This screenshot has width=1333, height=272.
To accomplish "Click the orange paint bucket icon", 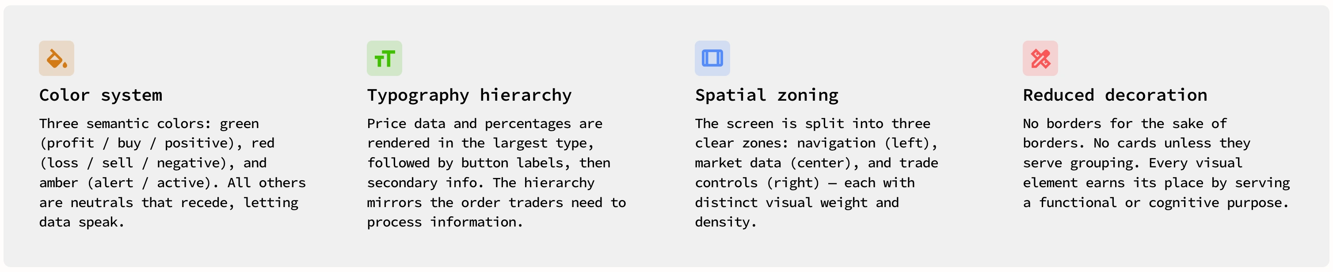I will coord(57,58).
